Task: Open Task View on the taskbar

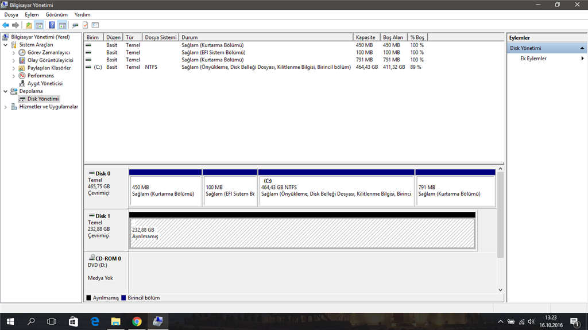Action: (52, 321)
